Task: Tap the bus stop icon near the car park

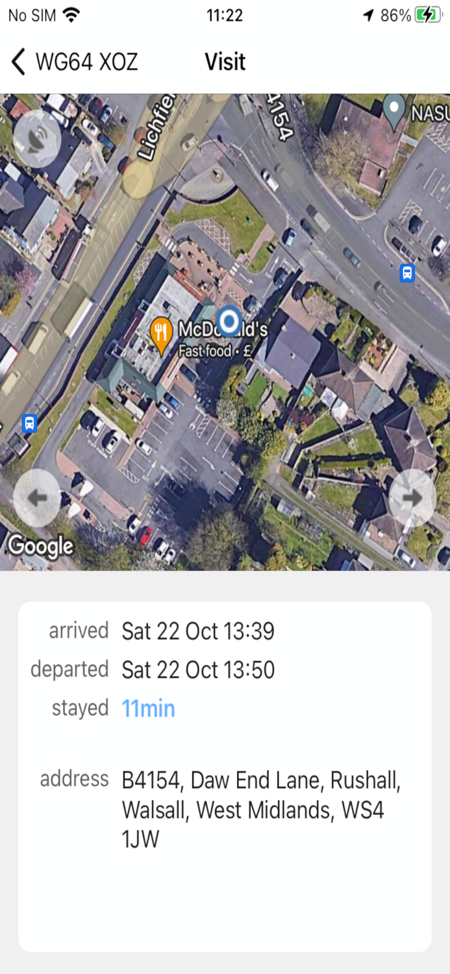Action: [407, 273]
